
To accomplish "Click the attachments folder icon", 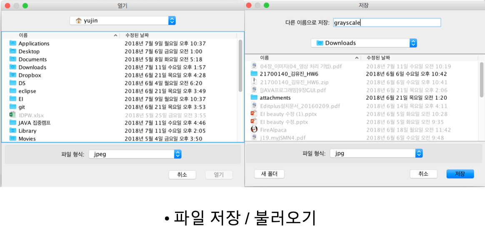I will pos(254,98).
